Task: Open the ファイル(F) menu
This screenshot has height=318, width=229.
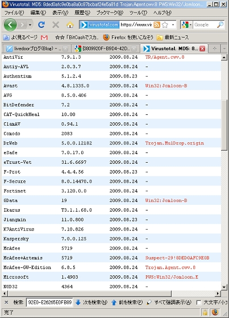Action: (x=14, y=13)
